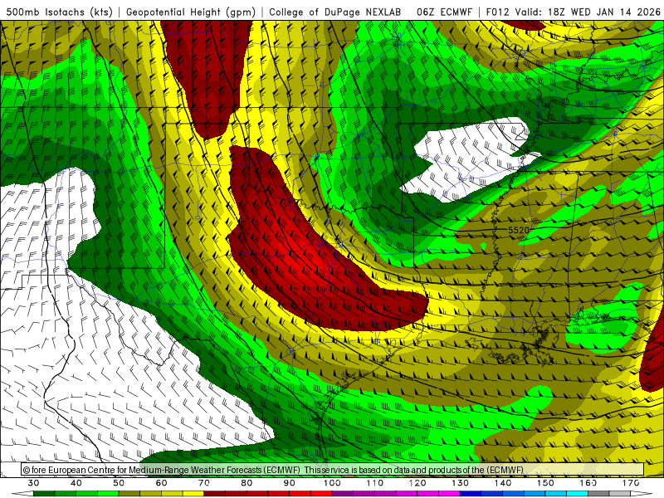Click the 100 label on color scale
Image resolution: width=664 pixels, height=498 pixels.
pos(332,483)
